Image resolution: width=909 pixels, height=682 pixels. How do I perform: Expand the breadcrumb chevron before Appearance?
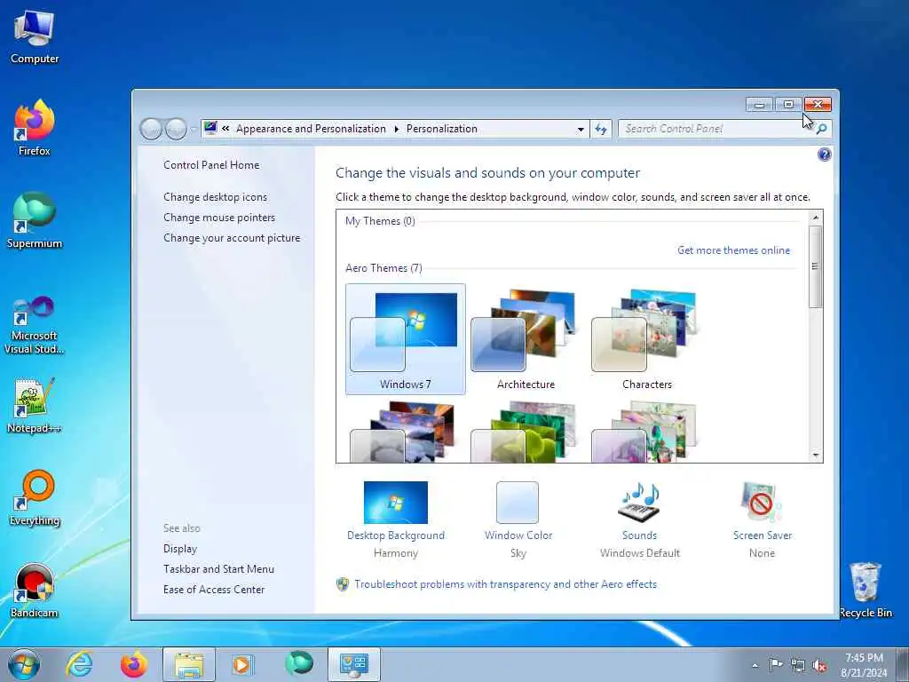click(225, 129)
